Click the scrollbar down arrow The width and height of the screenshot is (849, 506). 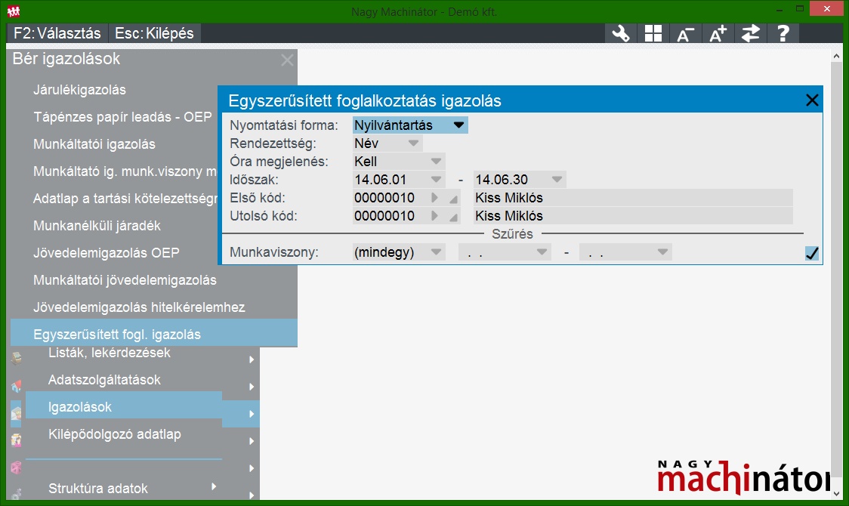[837, 494]
